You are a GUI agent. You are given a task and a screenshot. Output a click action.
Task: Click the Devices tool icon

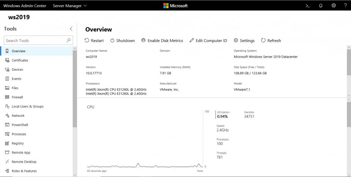pos(7,69)
